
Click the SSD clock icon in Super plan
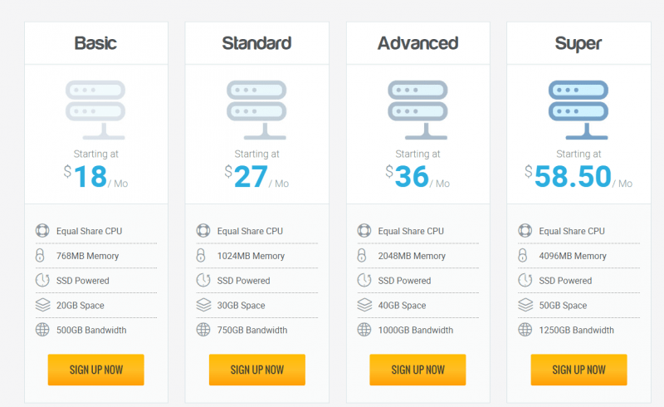(x=525, y=280)
